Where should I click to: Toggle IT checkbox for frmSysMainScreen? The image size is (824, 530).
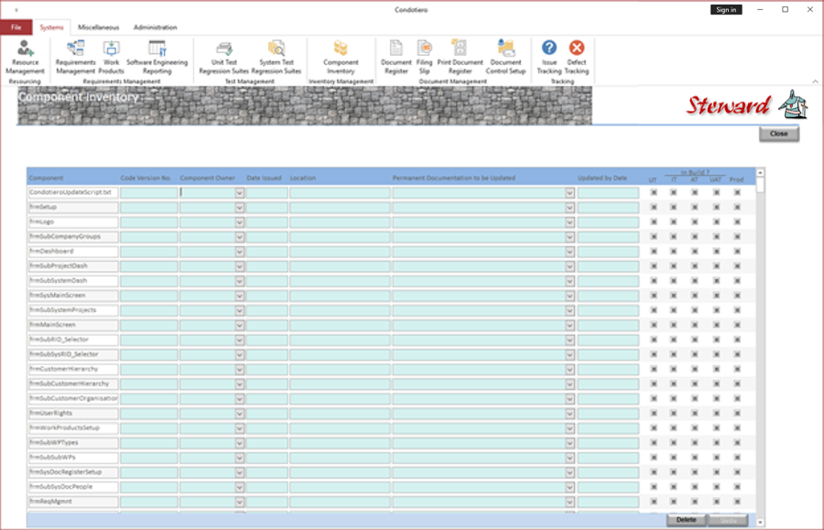click(x=673, y=296)
